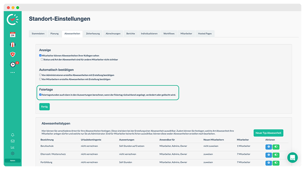Open settings for Elternzeit / Mutterschutz row

click(269, 155)
